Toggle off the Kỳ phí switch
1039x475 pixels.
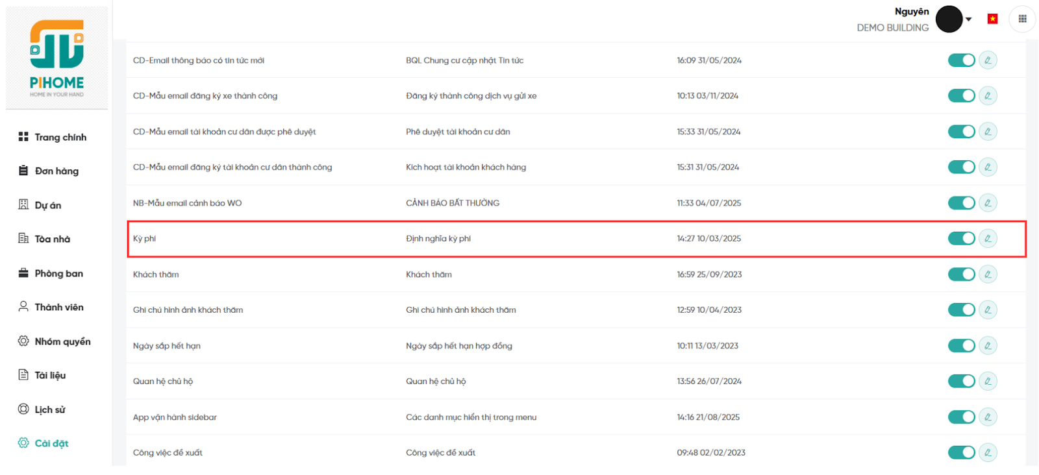point(961,239)
